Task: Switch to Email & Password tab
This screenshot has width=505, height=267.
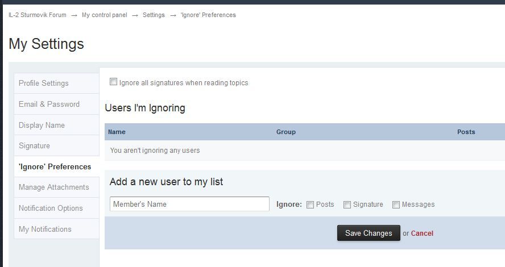Action: click(49, 104)
